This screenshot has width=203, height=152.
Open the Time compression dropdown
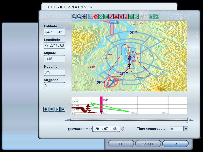pyautogui.click(x=186, y=129)
